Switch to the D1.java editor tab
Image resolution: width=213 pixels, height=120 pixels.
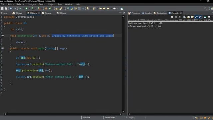pos(4,13)
